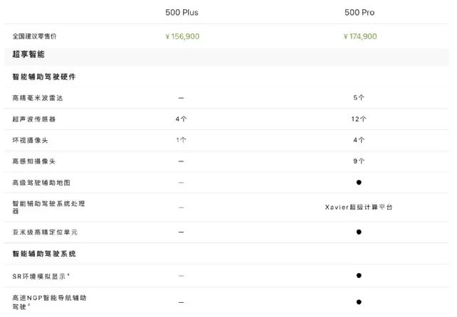The width and height of the screenshot is (457, 317).
Task: Select the 500 Pro column header
Action: [x=359, y=12]
